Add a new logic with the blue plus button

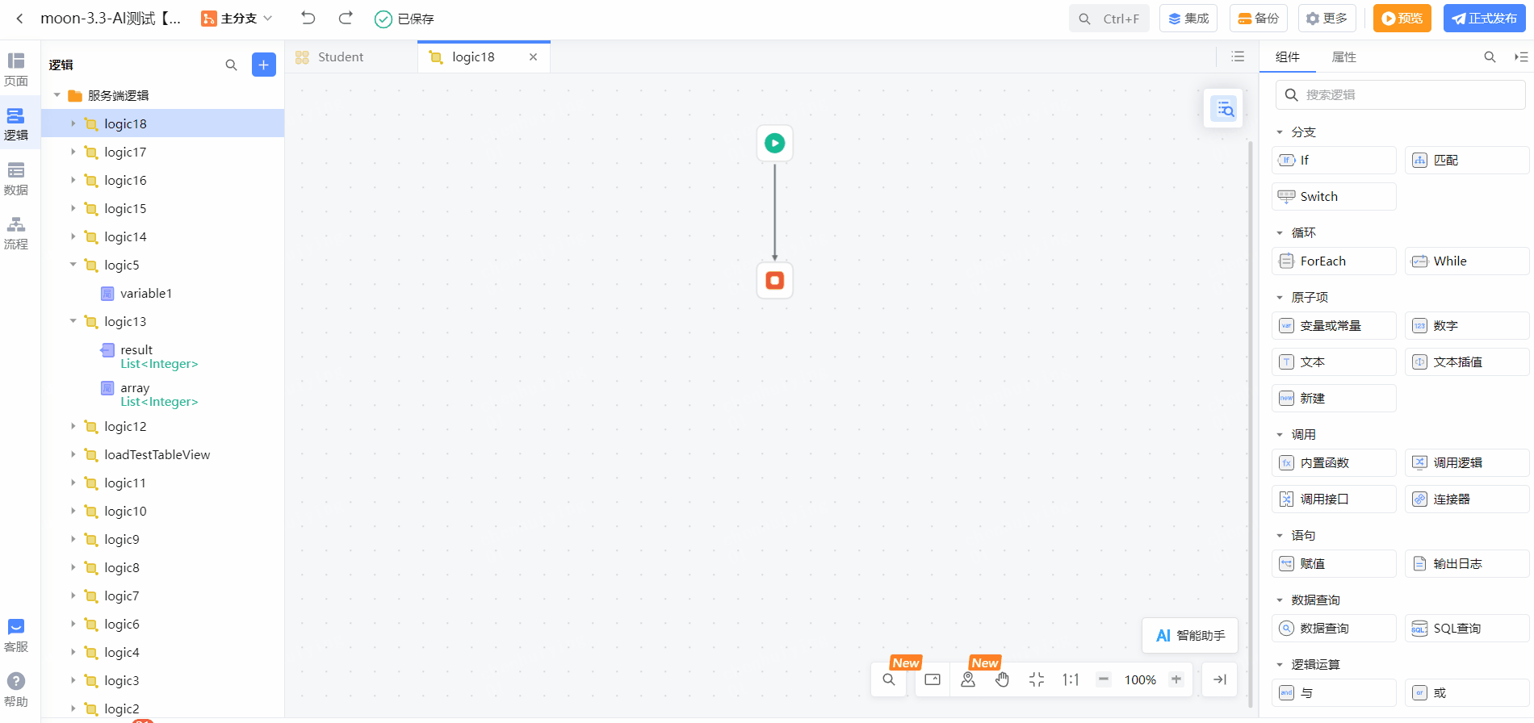(264, 65)
